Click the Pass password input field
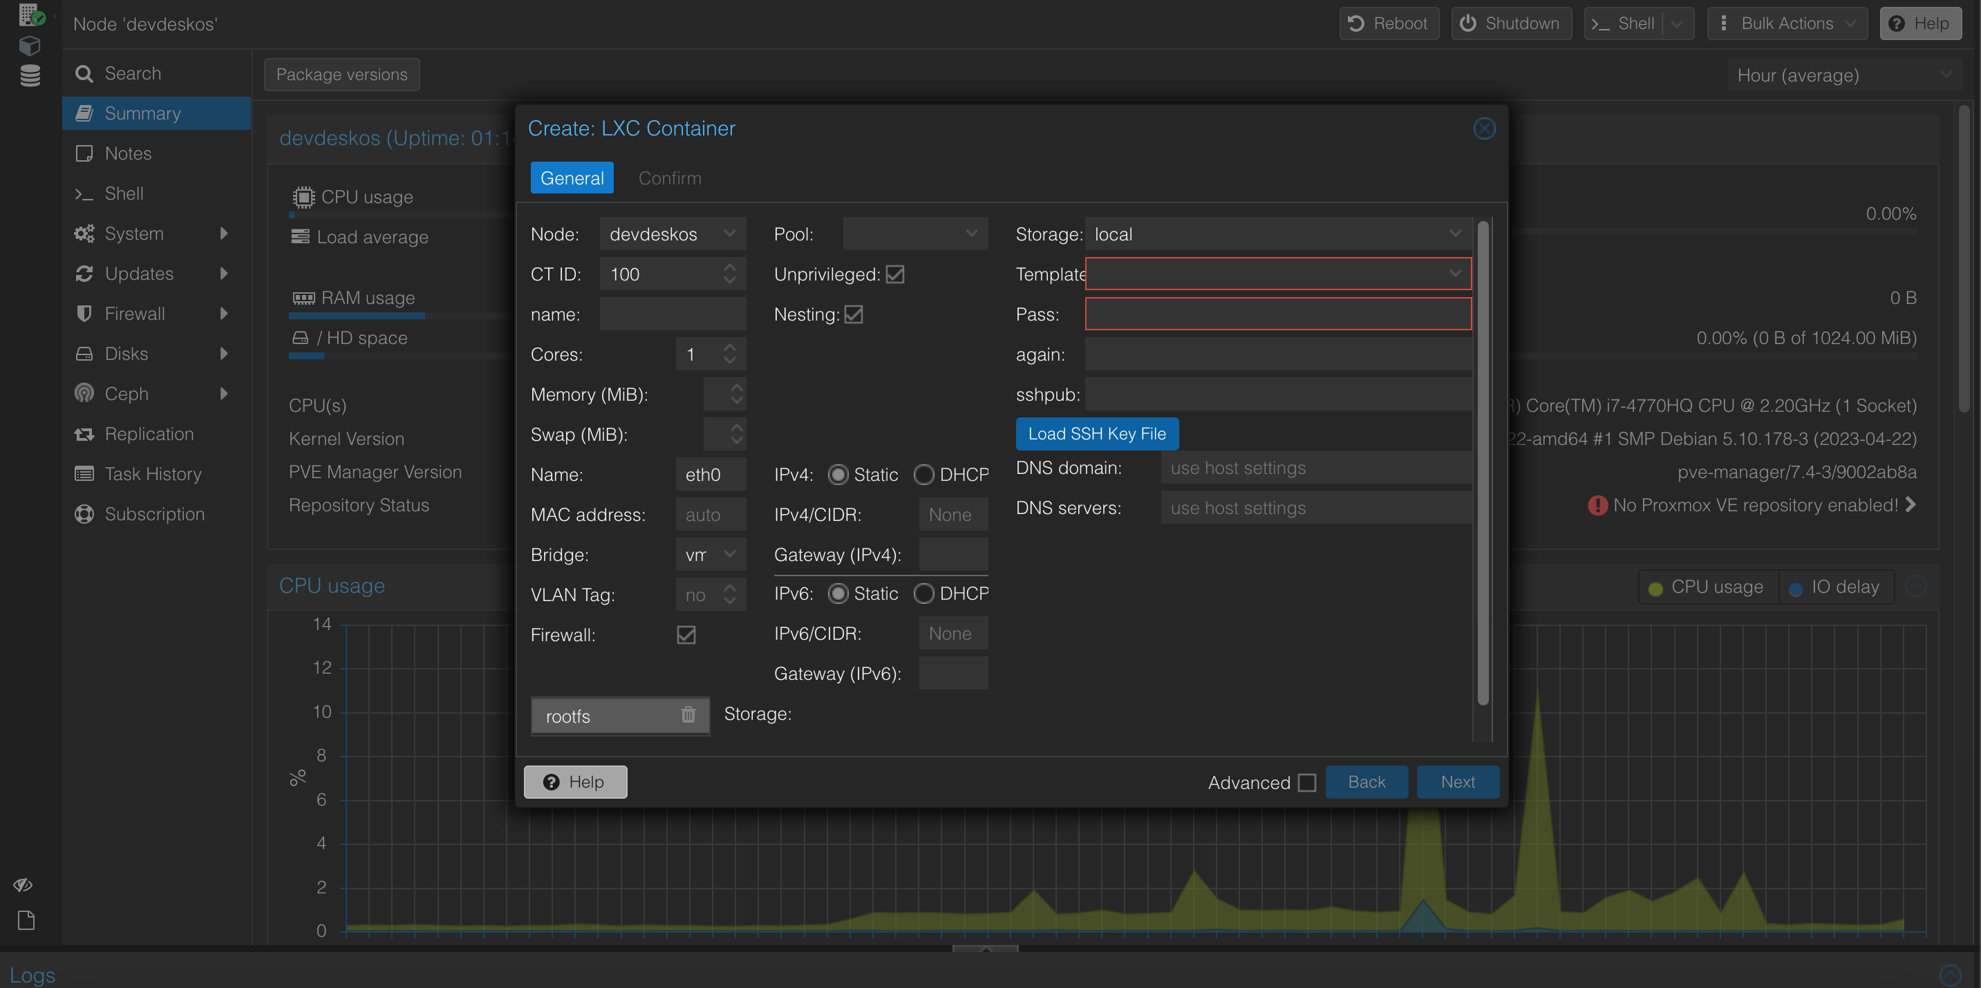Viewport: 1981px width, 988px height. pyautogui.click(x=1277, y=314)
